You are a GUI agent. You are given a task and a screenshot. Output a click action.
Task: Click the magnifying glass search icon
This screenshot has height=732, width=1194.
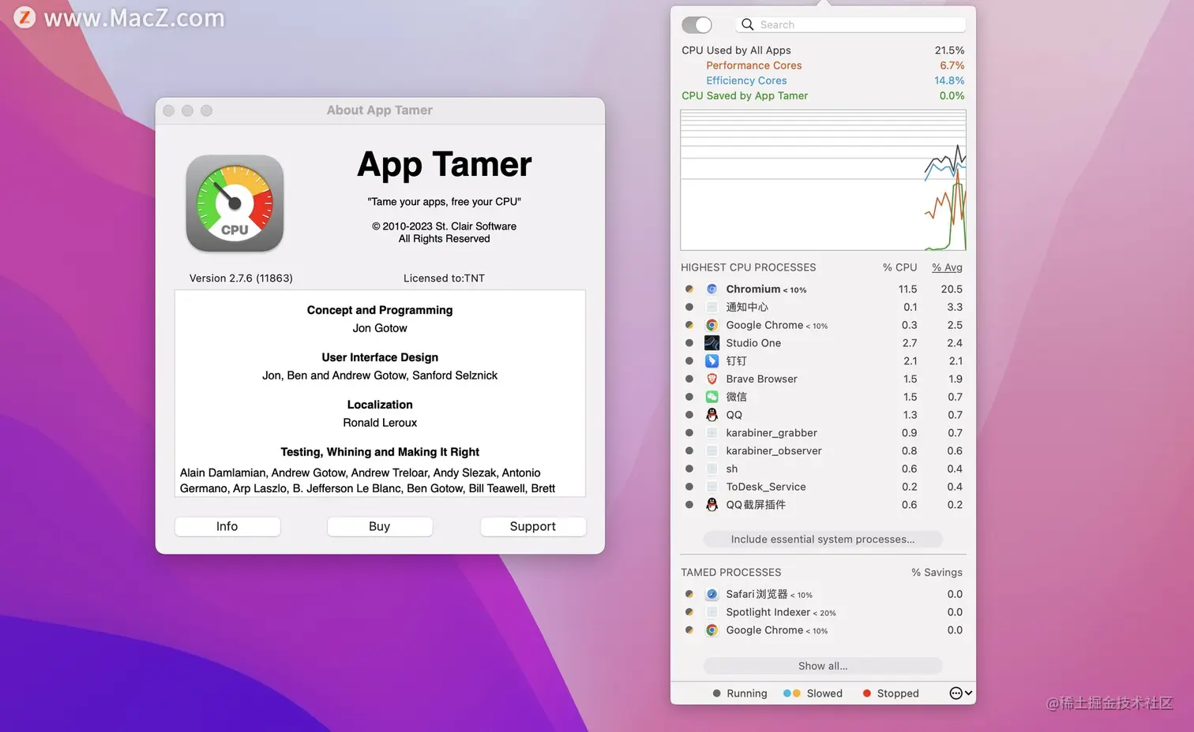747,24
